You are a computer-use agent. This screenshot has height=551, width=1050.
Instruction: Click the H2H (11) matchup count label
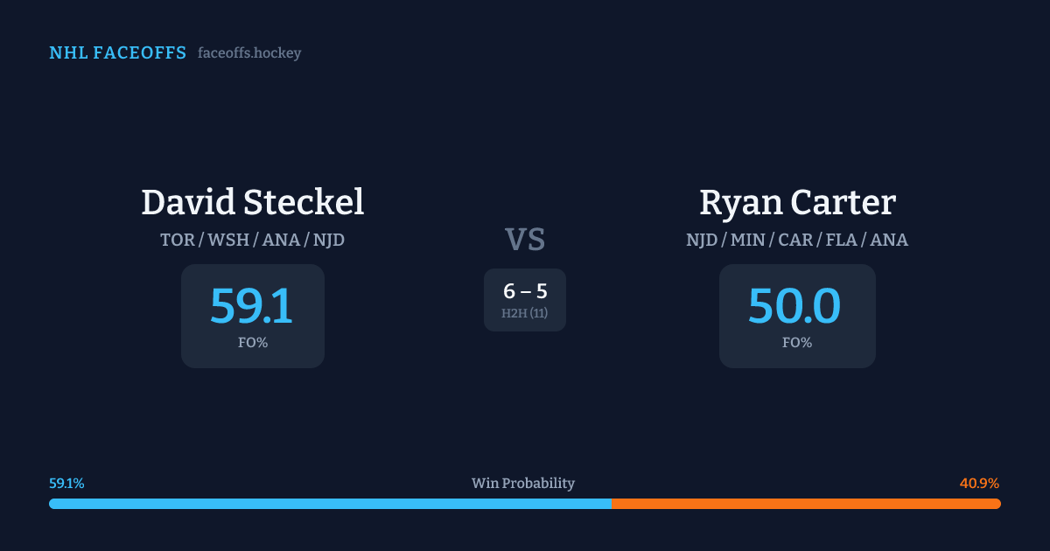click(525, 313)
